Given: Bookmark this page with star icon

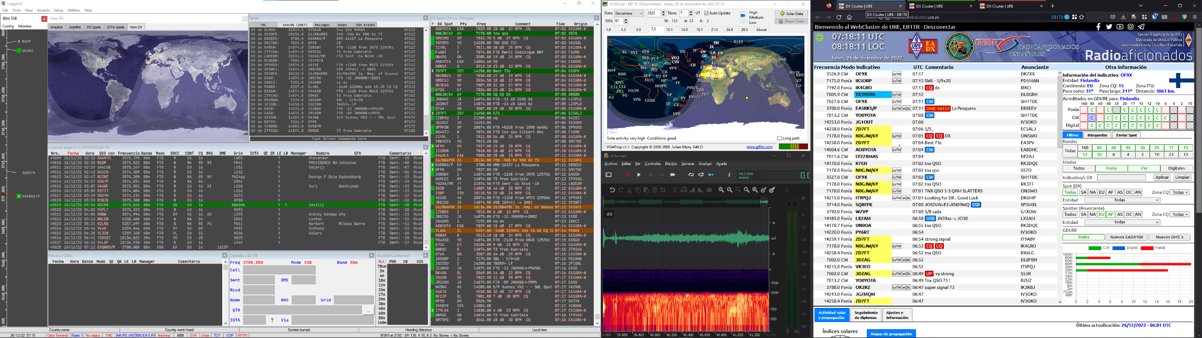Looking at the screenshot, I should (x=1082, y=17).
